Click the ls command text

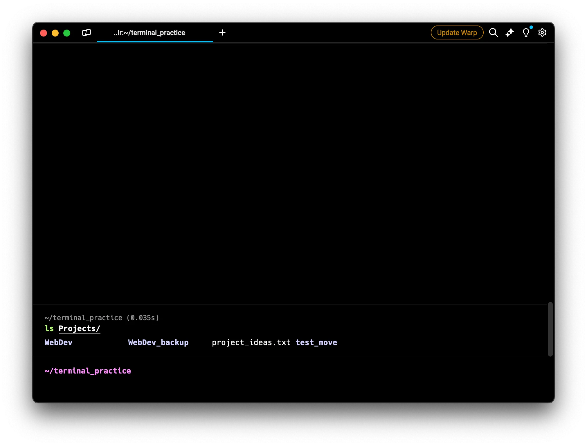[x=49, y=329]
